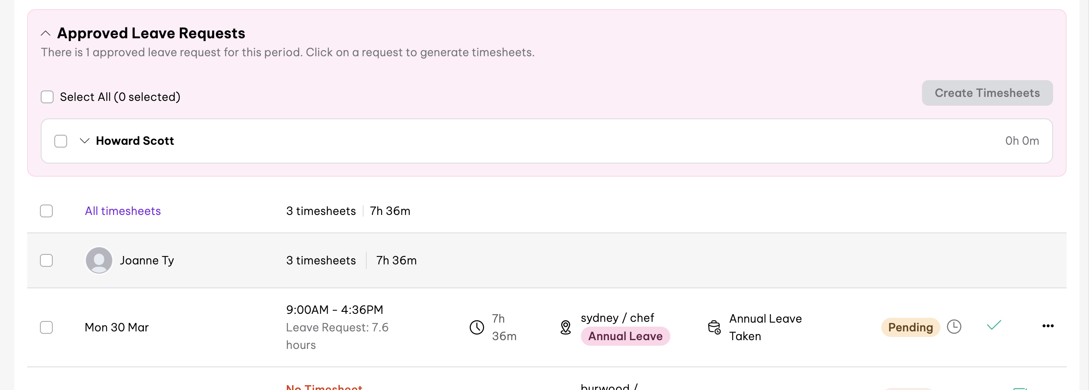Image resolution: width=1089 pixels, height=390 pixels.
Task: Click the location pin icon beside sydney / chef
Action: click(565, 327)
